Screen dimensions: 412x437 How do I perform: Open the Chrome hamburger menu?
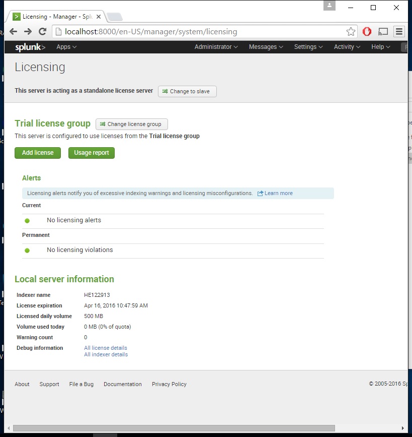[x=399, y=31]
